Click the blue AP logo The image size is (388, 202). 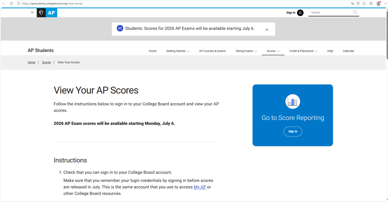point(51,13)
